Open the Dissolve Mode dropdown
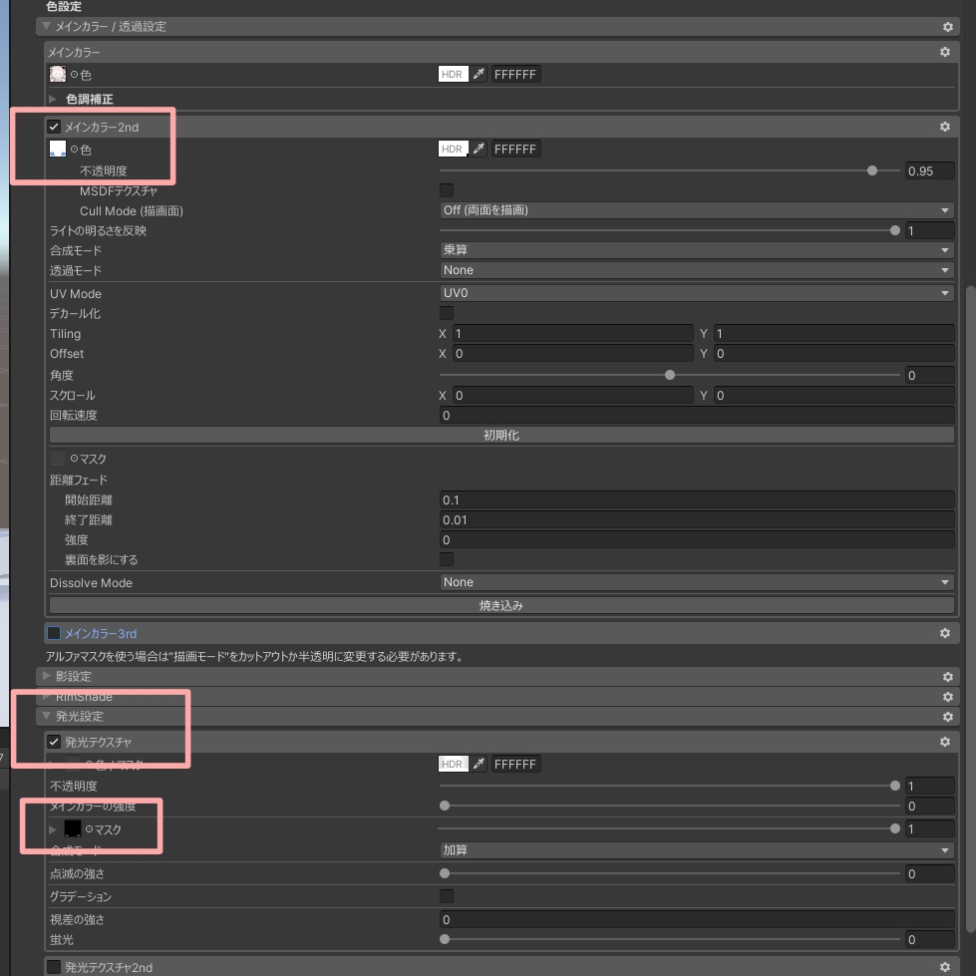976x976 pixels. pyautogui.click(x=697, y=582)
